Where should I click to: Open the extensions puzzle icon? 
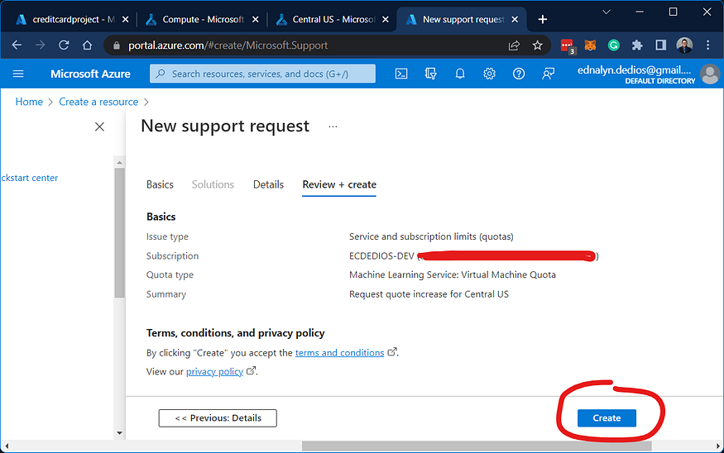point(637,45)
